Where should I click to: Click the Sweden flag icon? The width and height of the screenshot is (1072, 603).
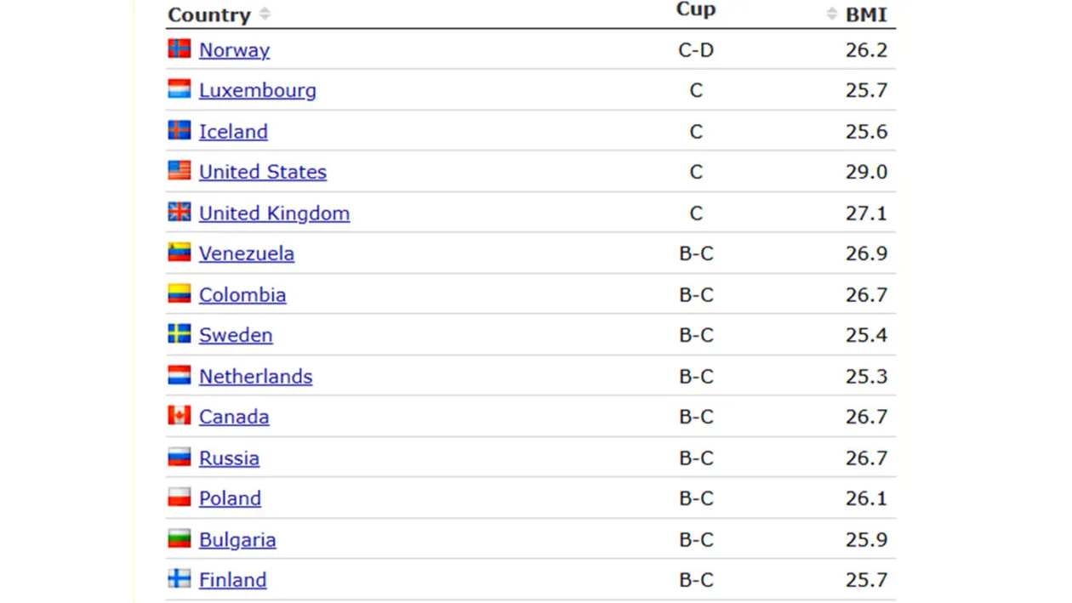click(x=179, y=334)
